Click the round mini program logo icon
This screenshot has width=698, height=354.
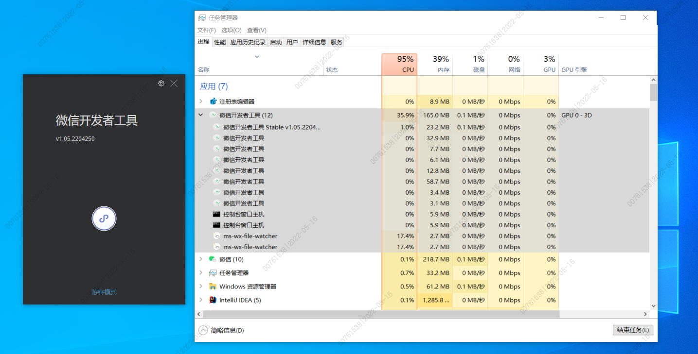point(104,219)
